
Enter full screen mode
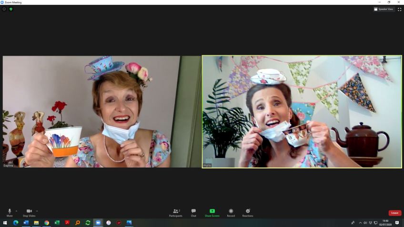tap(399, 9)
